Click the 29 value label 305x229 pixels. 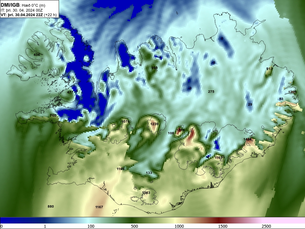250,104
